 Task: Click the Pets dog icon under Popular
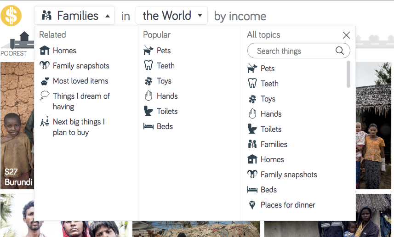click(x=148, y=51)
